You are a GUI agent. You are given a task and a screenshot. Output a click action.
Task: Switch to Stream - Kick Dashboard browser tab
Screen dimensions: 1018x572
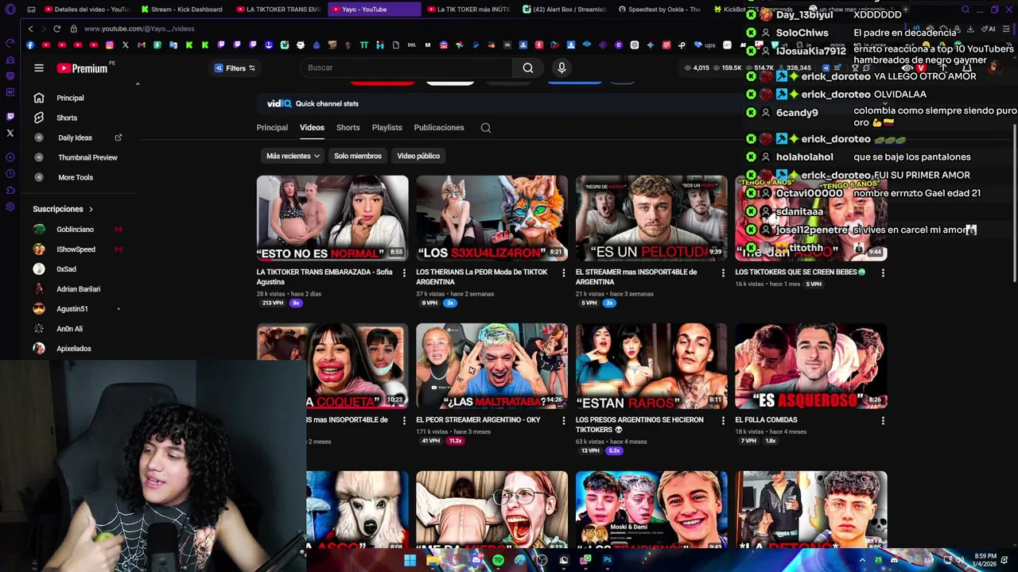coord(181,10)
